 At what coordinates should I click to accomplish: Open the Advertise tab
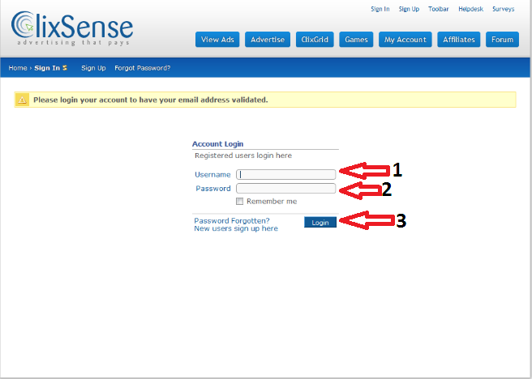click(268, 40)
